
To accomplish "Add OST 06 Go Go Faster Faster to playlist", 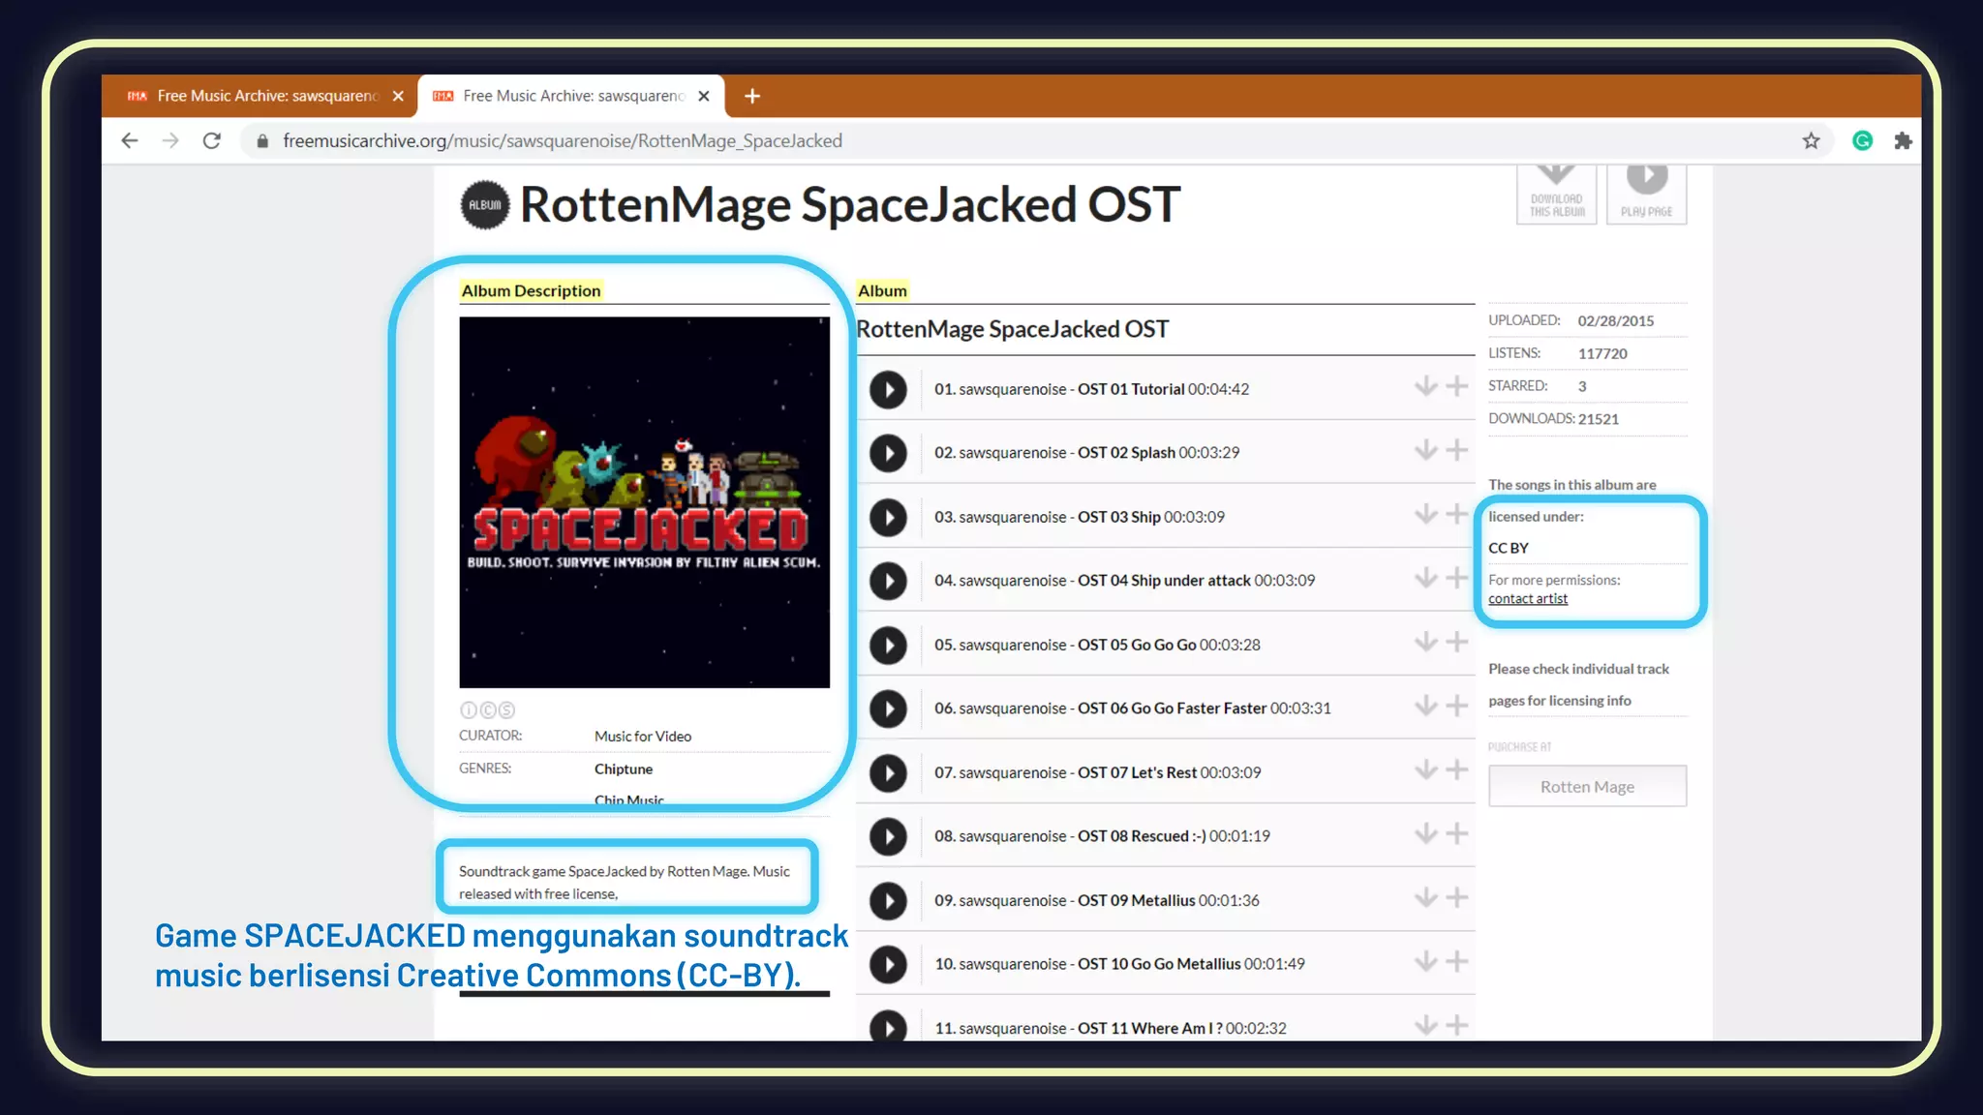I will coord(1455,705).
